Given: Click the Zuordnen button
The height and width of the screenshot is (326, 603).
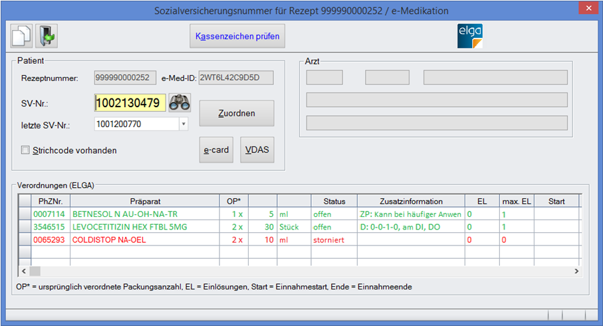Looking at the screenshot, I should click(237, 114).
